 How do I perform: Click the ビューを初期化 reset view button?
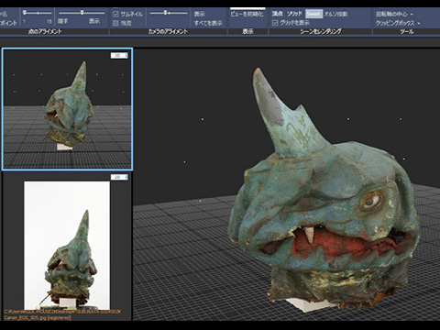pyautogui.click(x=247, y=14)
